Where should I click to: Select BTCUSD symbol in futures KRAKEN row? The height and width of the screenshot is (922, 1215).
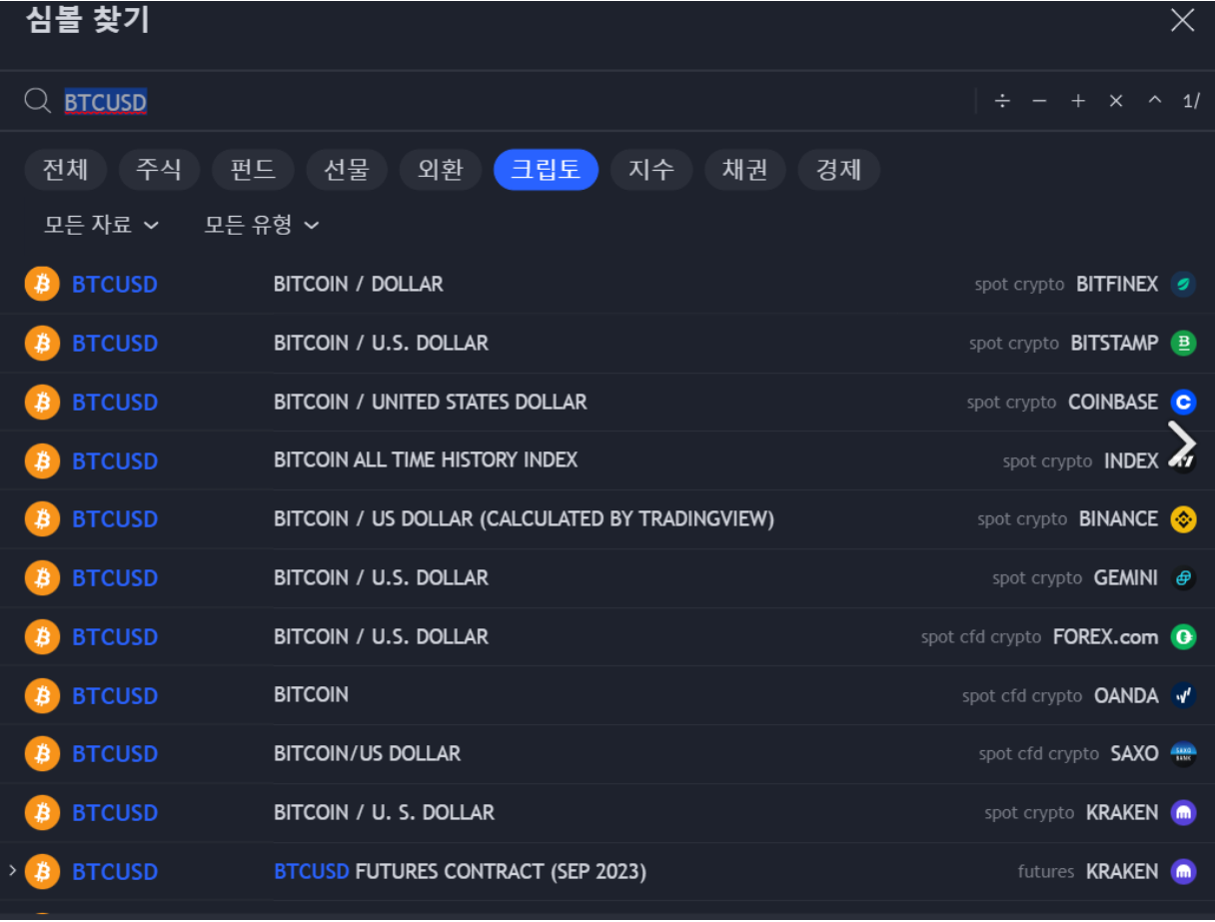point(115,872)
